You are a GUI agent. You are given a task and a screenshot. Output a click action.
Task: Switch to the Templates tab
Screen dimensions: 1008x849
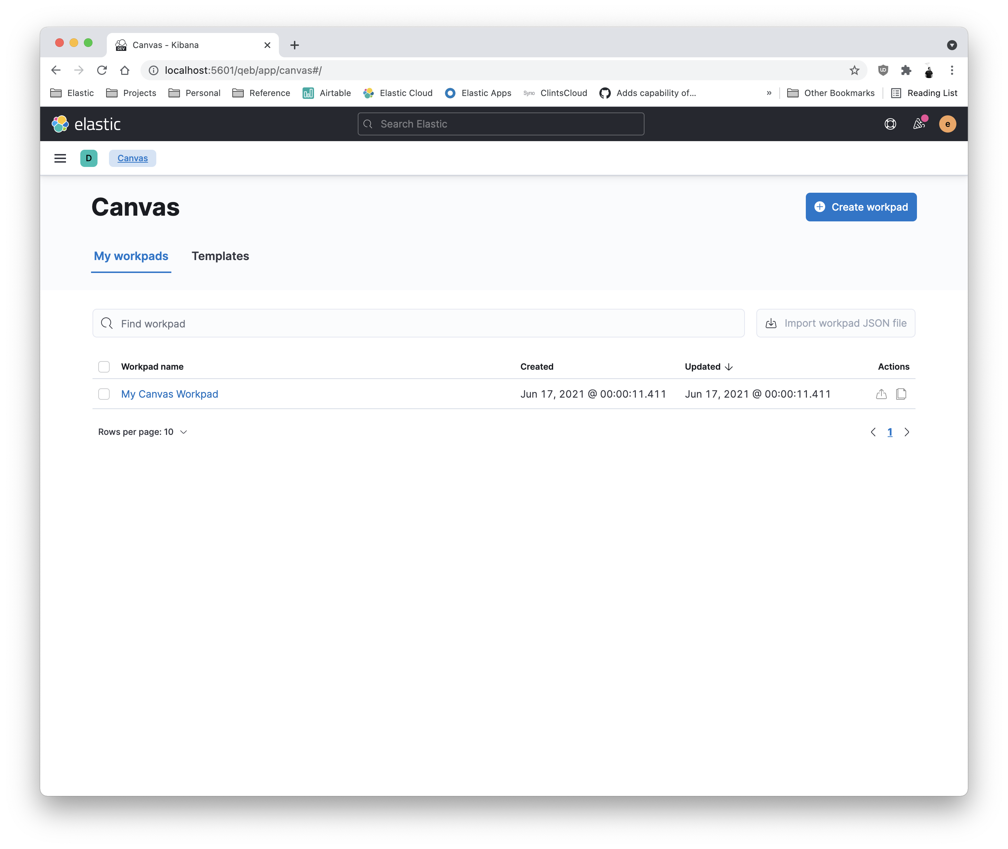[220, 256]
